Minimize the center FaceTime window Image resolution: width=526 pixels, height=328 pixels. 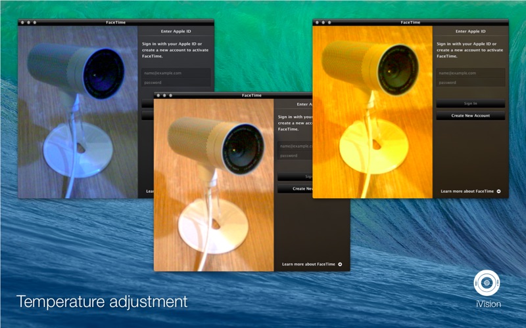pos(164,95)
